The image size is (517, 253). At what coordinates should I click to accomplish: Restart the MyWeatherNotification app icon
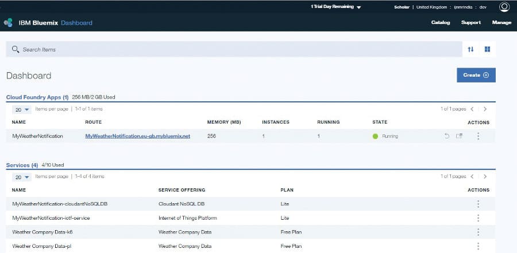[x=447, y=136]
